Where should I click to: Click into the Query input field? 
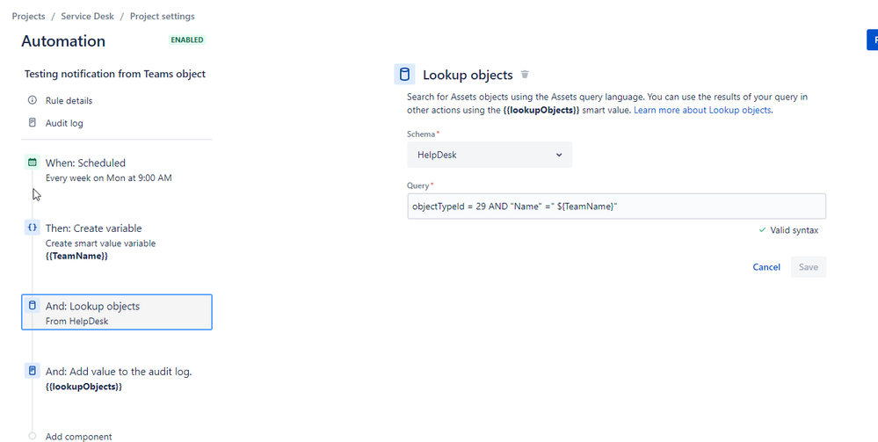(x=616, y=207)
